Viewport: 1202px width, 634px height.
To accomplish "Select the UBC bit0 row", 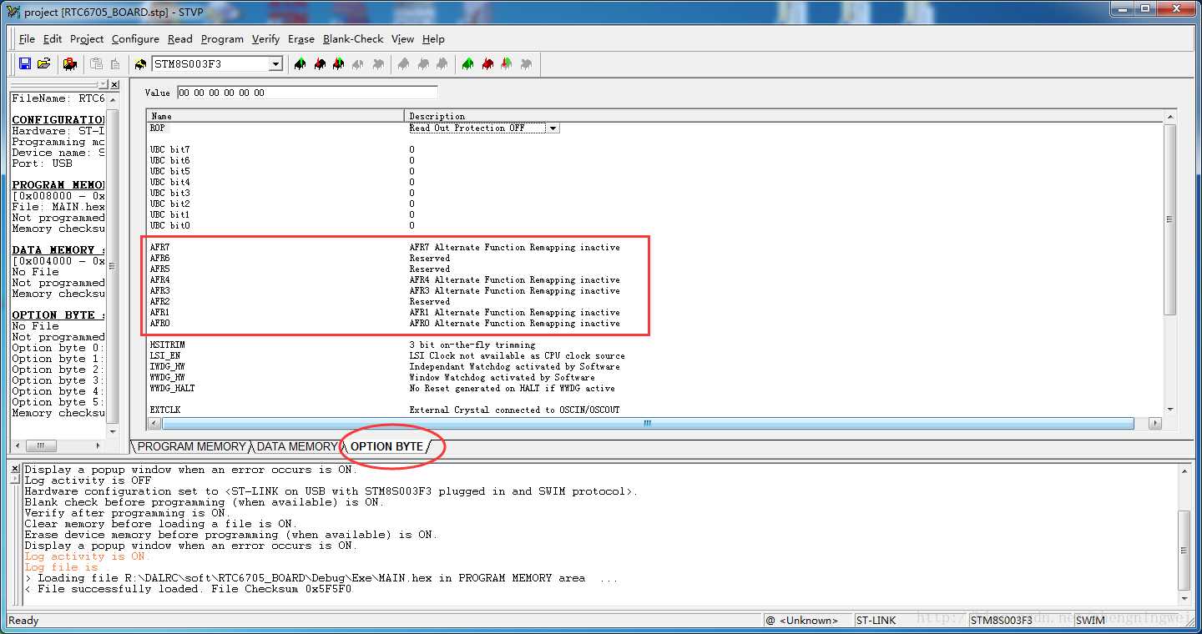I will [x=169, y=225].
